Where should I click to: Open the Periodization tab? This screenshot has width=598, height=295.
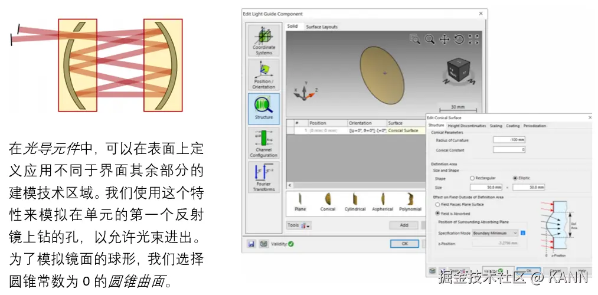click(535, 126)
